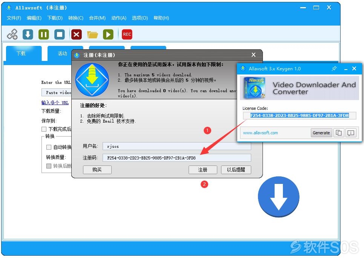
Task: Play the file with the green play icon
Action: pos(108,35)
